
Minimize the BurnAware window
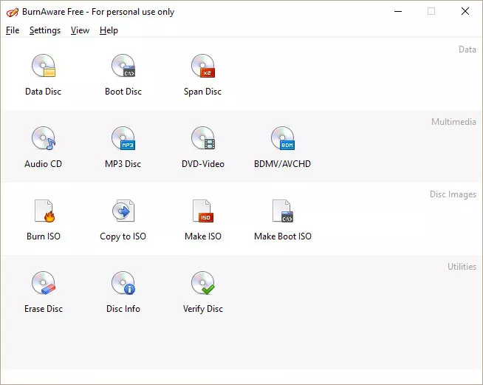point(398,11)
